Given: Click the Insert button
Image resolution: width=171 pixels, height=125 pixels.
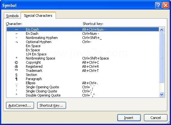Looking at the screenshot, I should (129, 118).
